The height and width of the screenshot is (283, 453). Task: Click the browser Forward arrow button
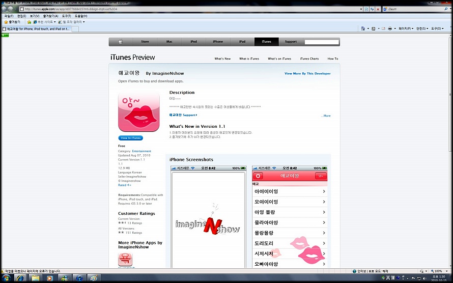pos(11,9)
